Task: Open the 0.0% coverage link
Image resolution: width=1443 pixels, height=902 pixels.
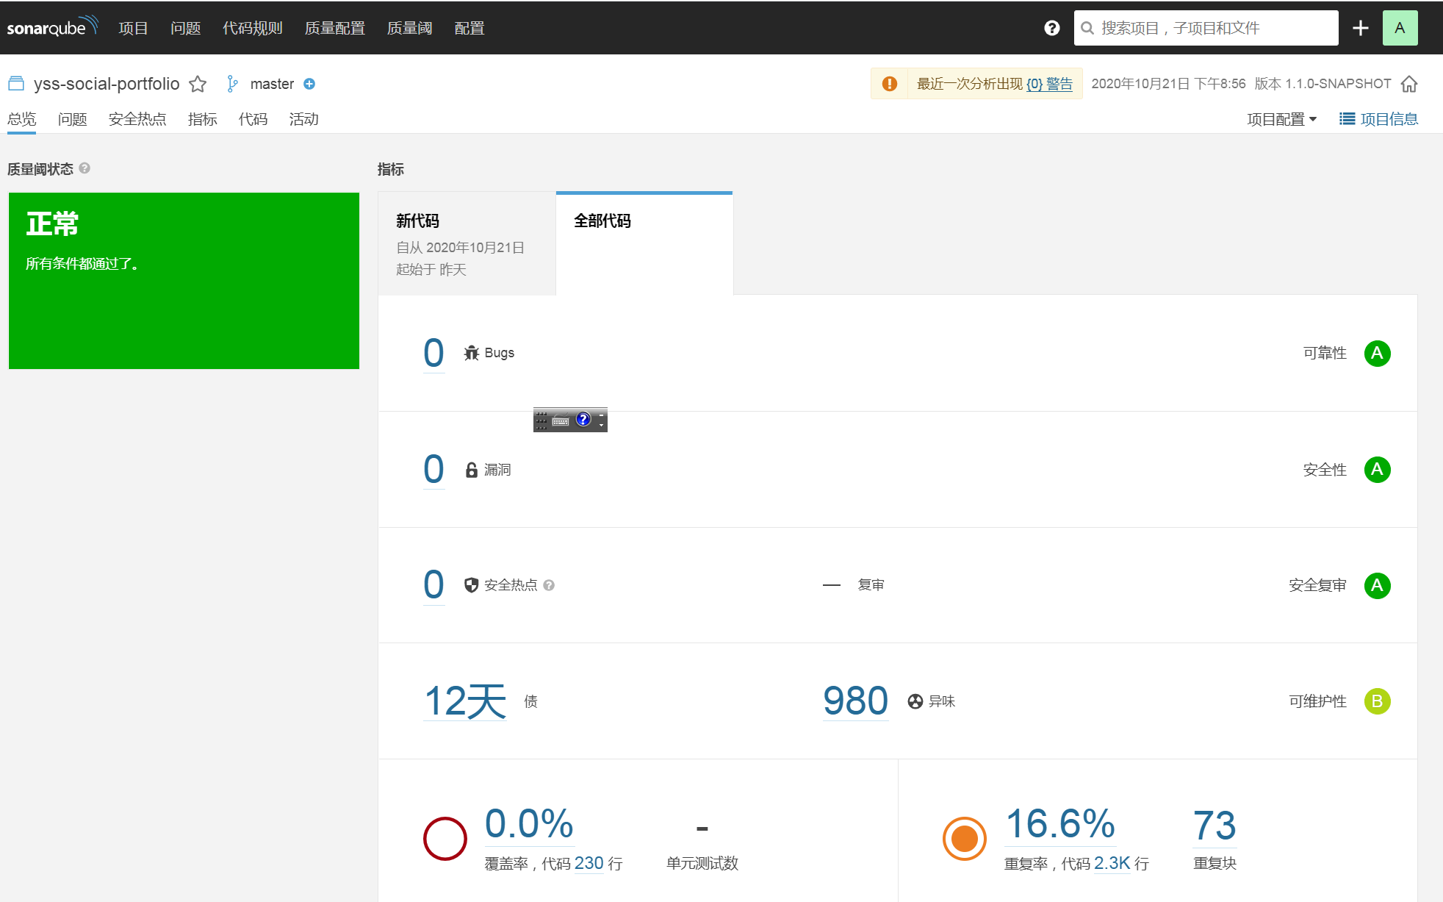Action: click(x=529, y=823)
